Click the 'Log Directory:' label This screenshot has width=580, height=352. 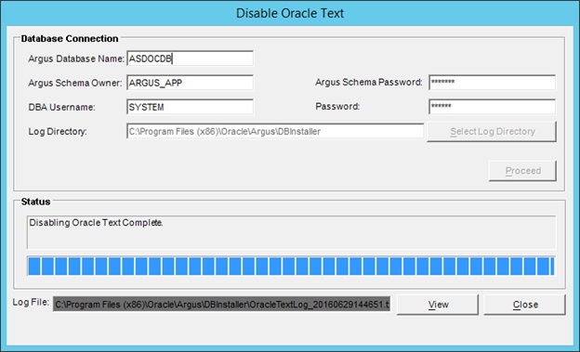[58, 132]
